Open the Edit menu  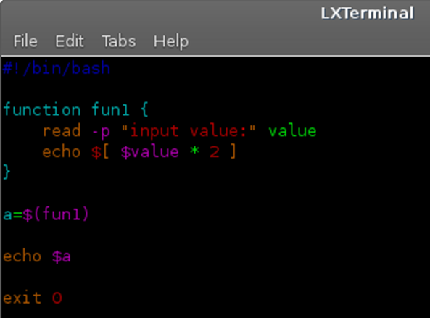70,41
